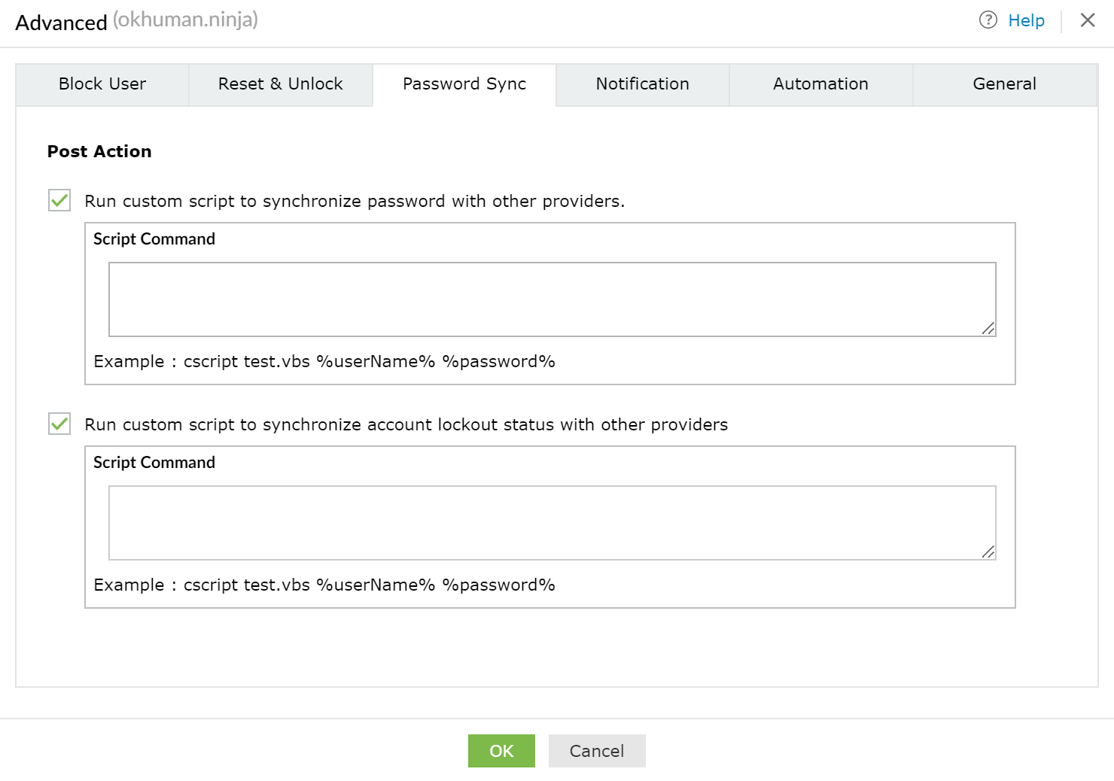Viewport: 1114px width, 781px height.
Task: Go to the Notification tab
Action: pyautogui.click(x=642, y=84)
